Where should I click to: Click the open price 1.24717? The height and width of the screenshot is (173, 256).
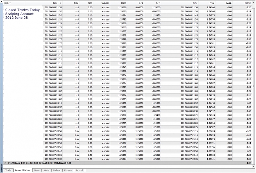tap(122, 115)
